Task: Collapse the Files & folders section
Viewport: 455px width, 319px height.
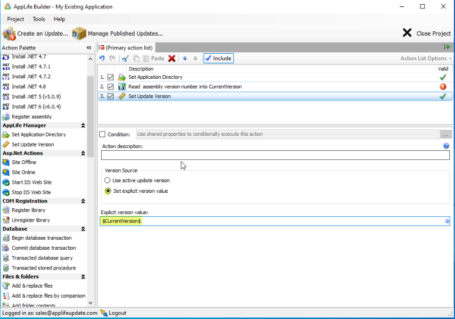Action: coord(83,276)
